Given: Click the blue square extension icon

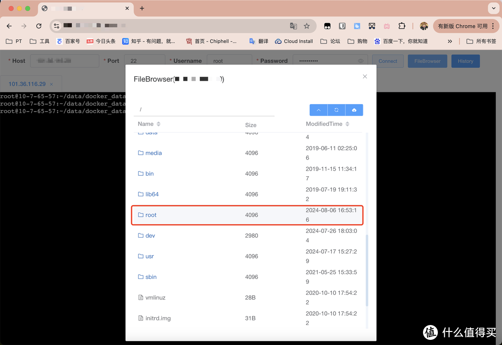Looking at the screenshot, I should pyautogui.click(x=357, y=26).
